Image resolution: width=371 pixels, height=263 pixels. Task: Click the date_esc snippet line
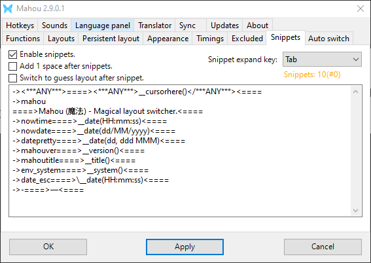[90, 180]
